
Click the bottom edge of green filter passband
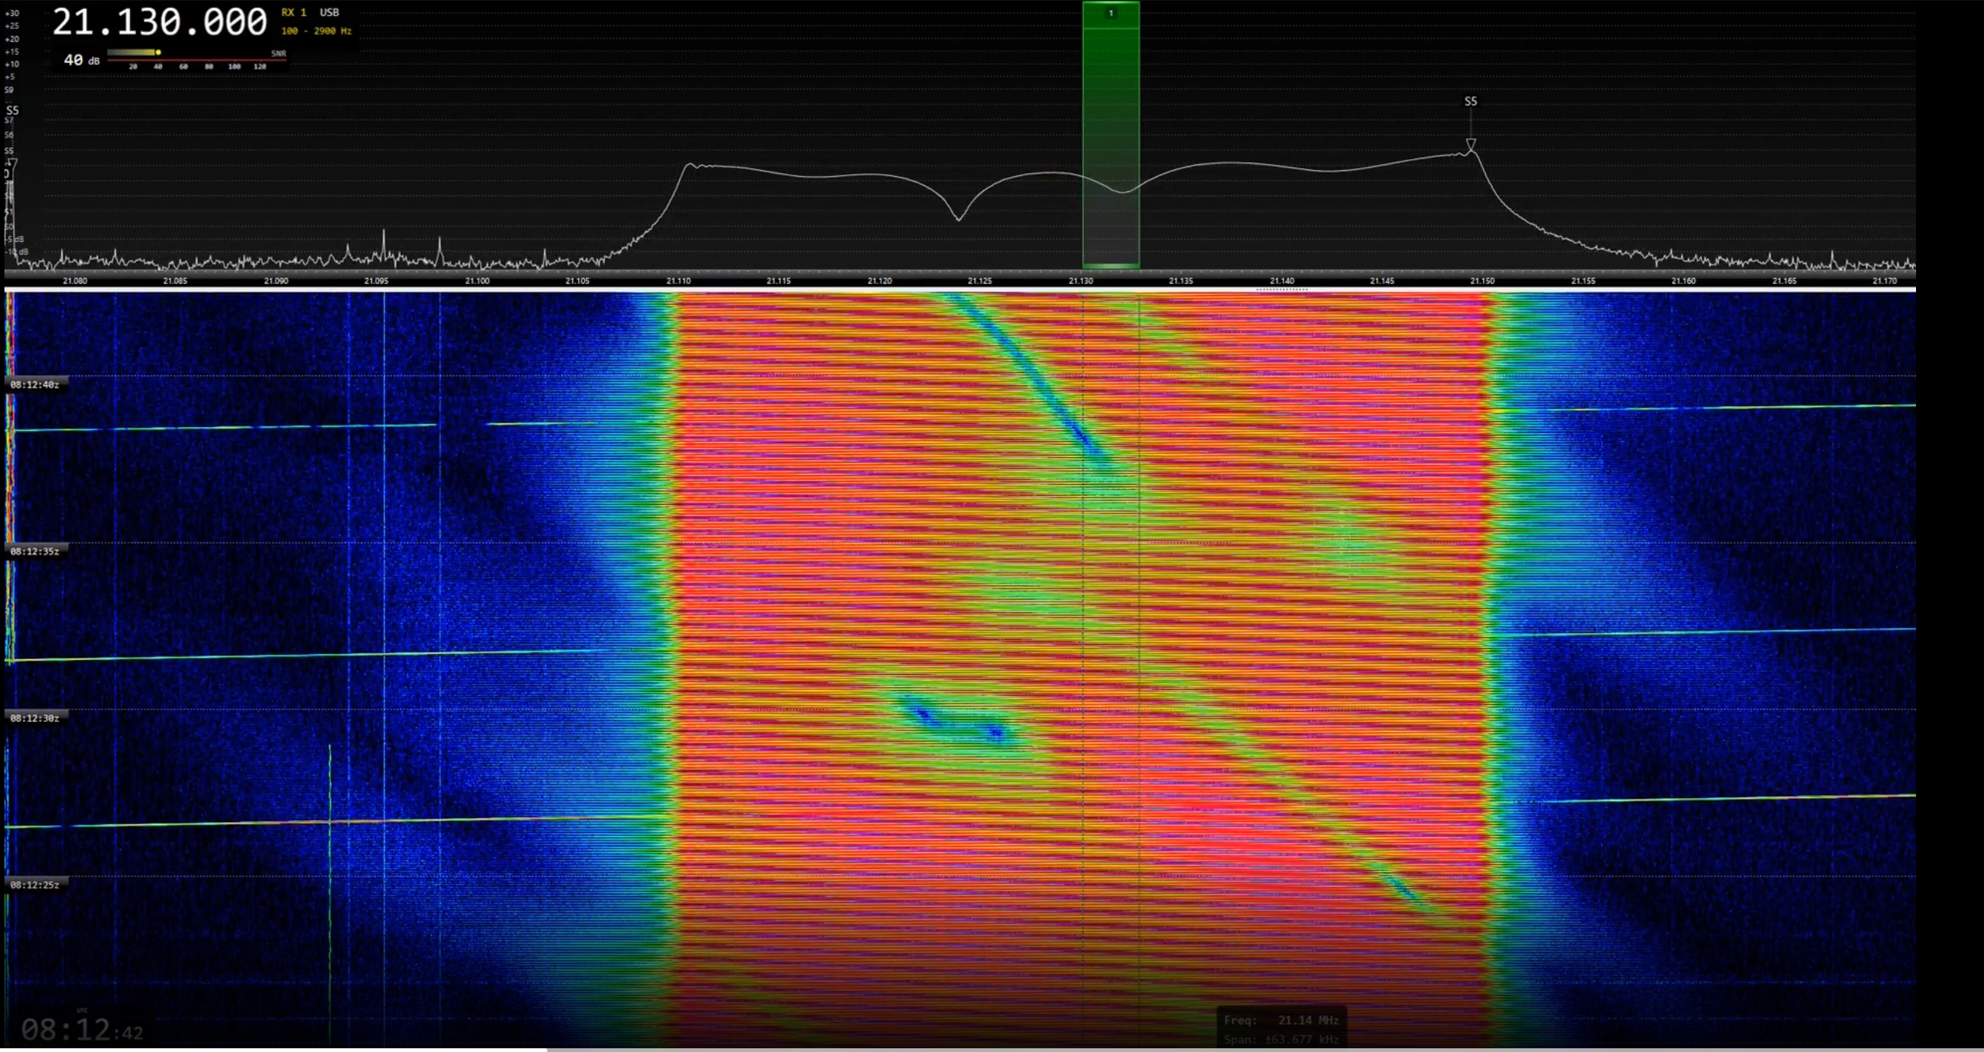1110,267
